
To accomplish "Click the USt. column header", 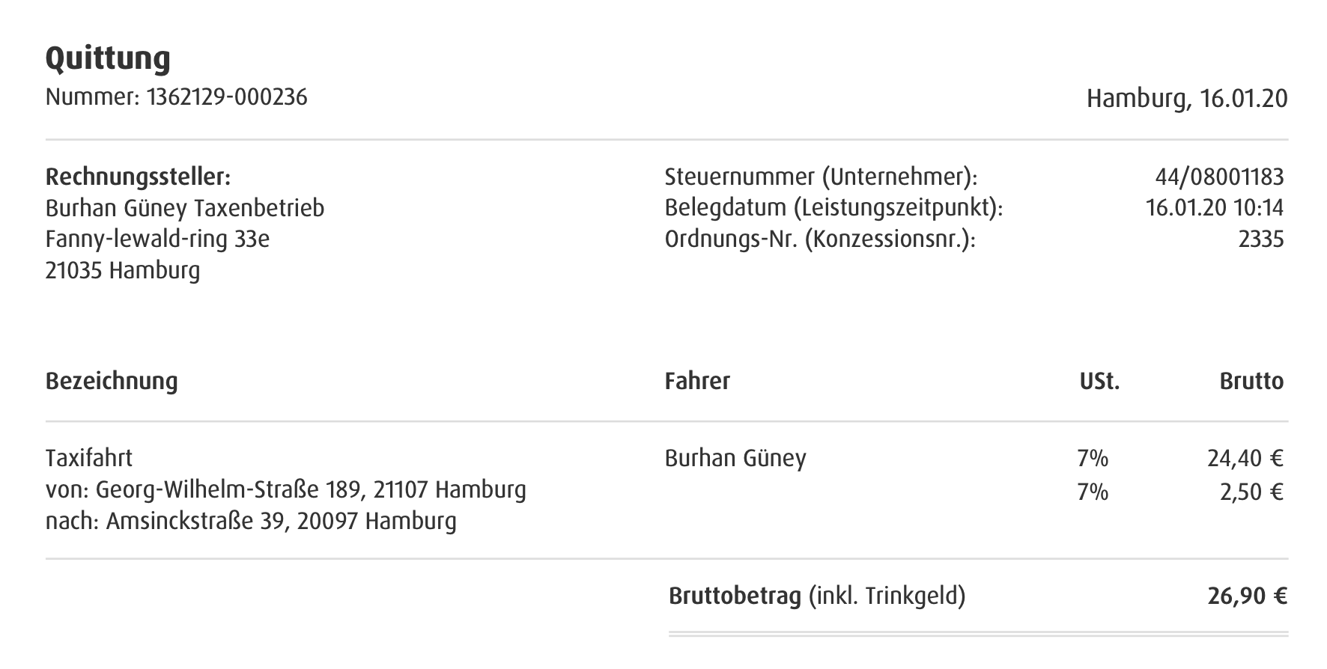I will [1099, 381].
